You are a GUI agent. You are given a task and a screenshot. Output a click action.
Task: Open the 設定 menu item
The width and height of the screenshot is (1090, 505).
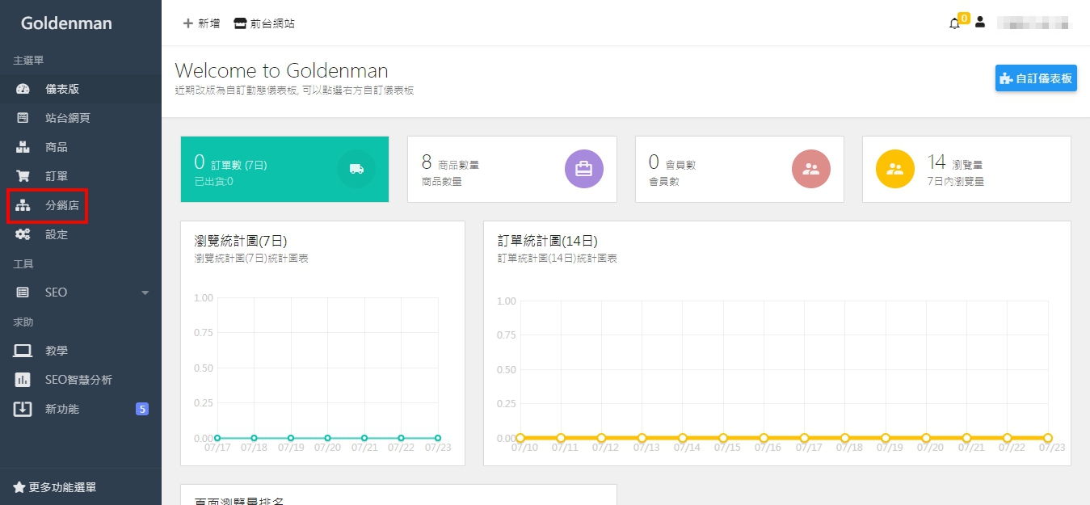[x=81, y=234]
